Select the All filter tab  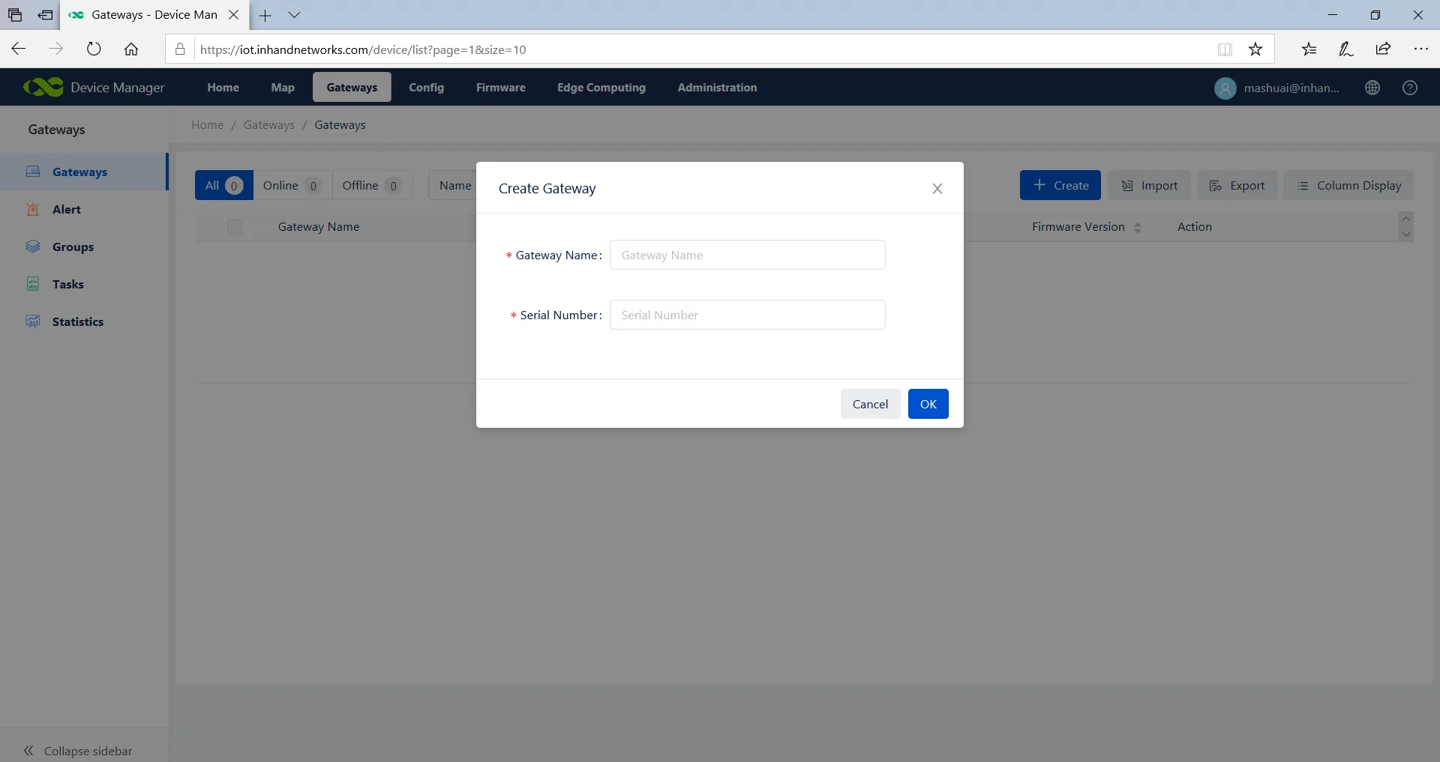tap(223, 185)
